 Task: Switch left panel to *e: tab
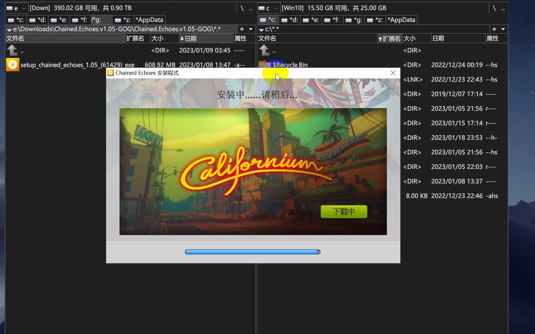pos(59,20)
